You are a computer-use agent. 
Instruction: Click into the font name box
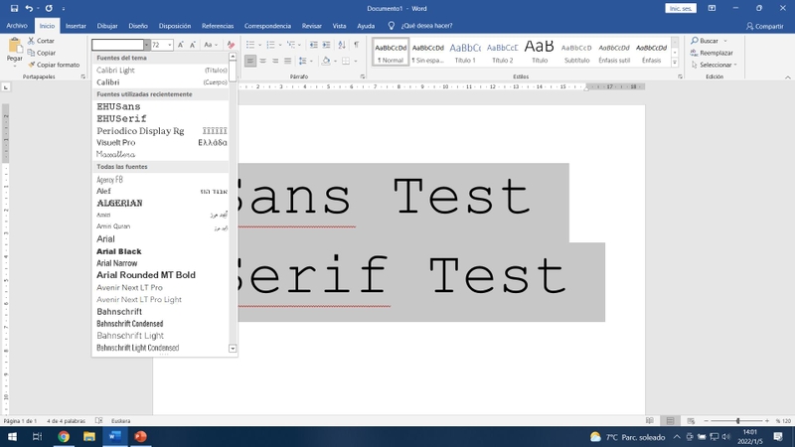117,45
